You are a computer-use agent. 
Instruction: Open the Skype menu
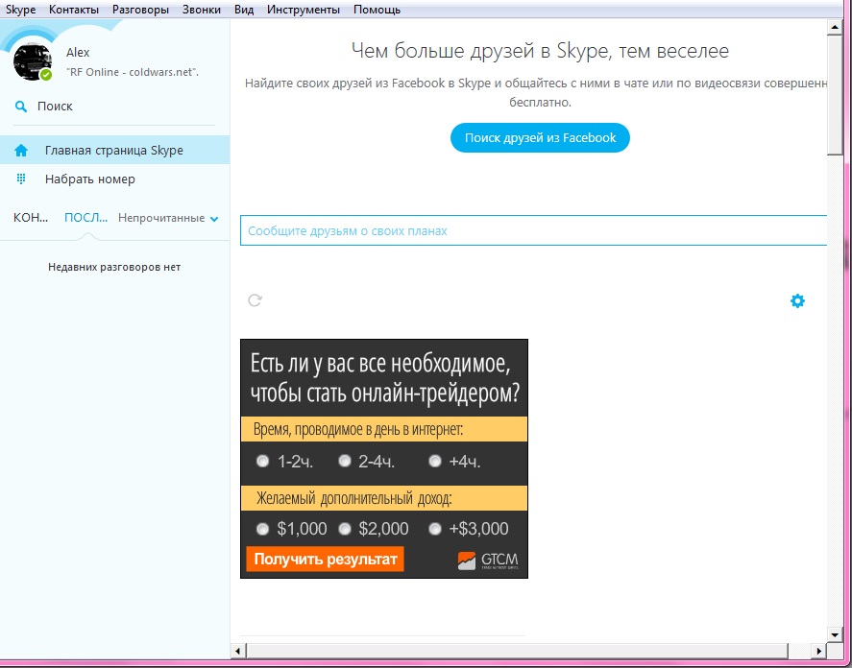pyautogui.click(x=20, y=10)
